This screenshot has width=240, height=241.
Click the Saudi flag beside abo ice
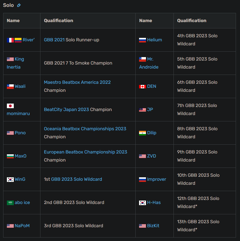[10, 203]
